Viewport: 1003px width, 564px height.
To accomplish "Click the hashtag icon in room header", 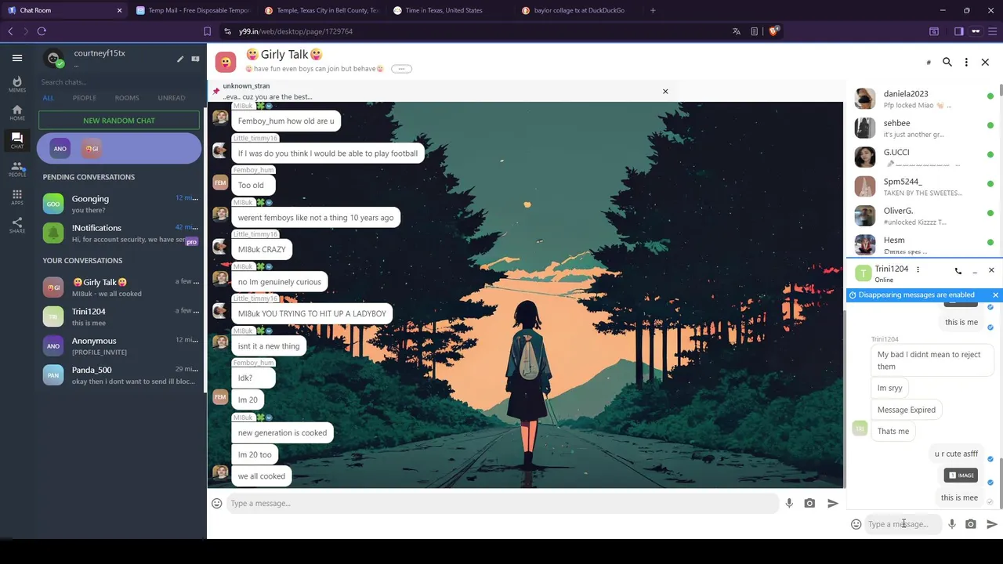I will [929, 63].
